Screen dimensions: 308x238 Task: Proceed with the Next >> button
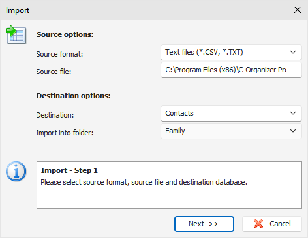204,224
